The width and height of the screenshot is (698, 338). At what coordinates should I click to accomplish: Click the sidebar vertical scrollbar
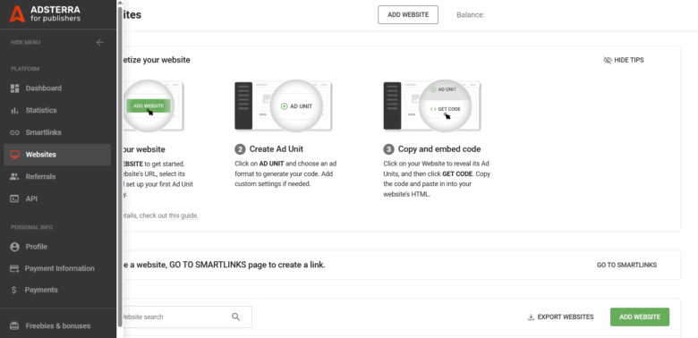120,167
